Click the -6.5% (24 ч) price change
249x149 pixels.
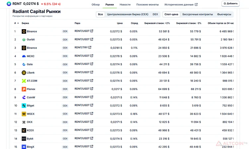[x=51, y=4]
